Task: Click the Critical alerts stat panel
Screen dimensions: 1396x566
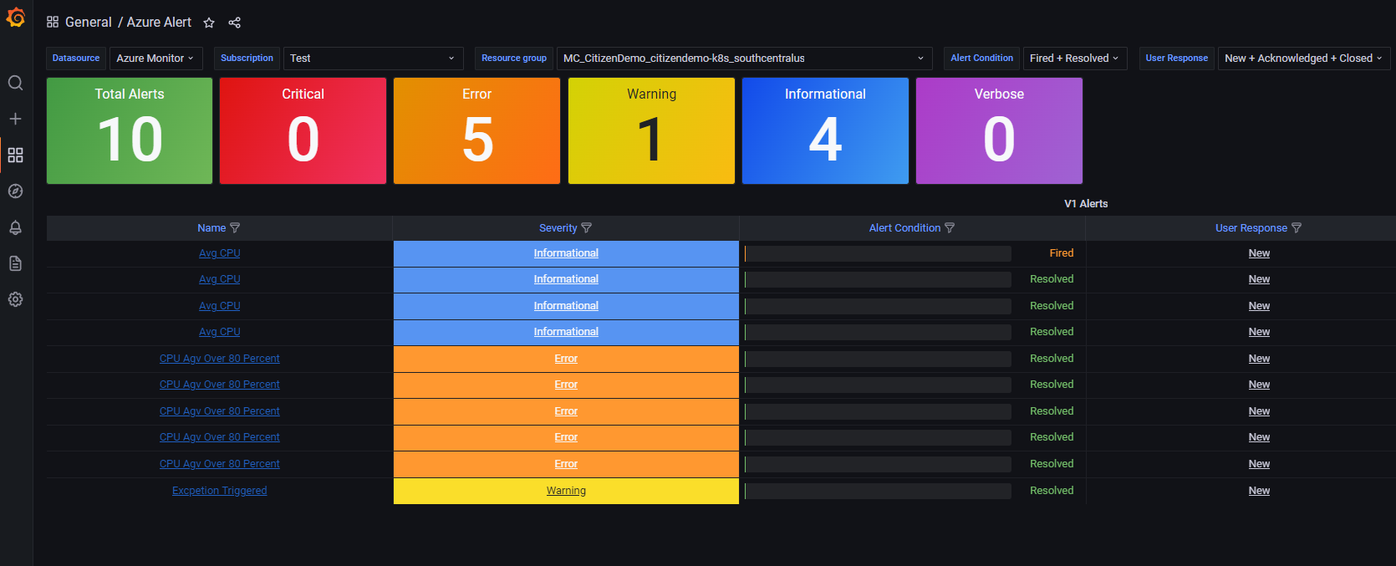Action: coord(303,130)
